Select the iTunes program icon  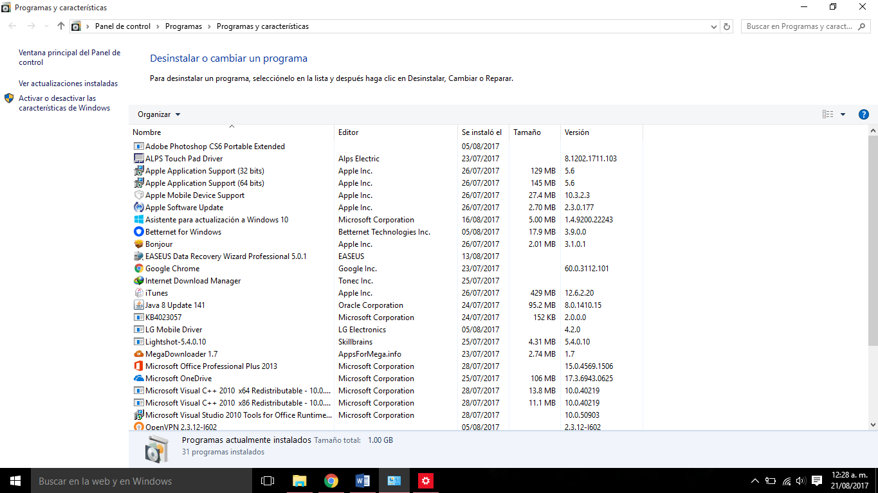point(139,293)
